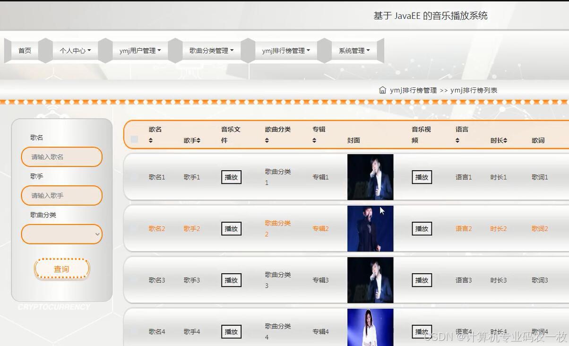569x346 pixels.
Task: Play the music file for 歌名1
Action: click(231, 177)
